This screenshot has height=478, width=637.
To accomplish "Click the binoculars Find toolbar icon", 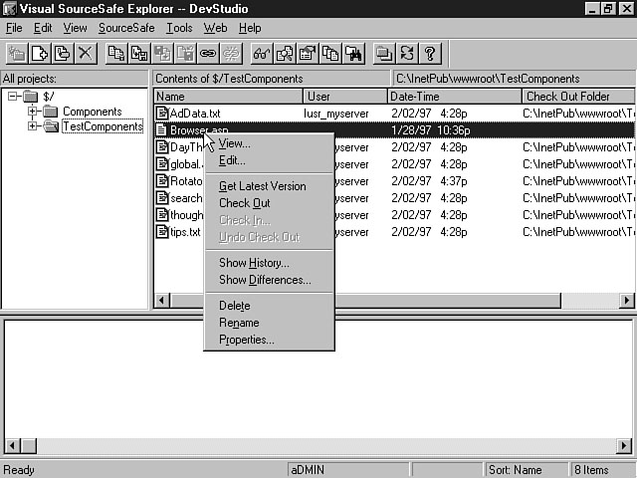I will (x=353, y=53).
